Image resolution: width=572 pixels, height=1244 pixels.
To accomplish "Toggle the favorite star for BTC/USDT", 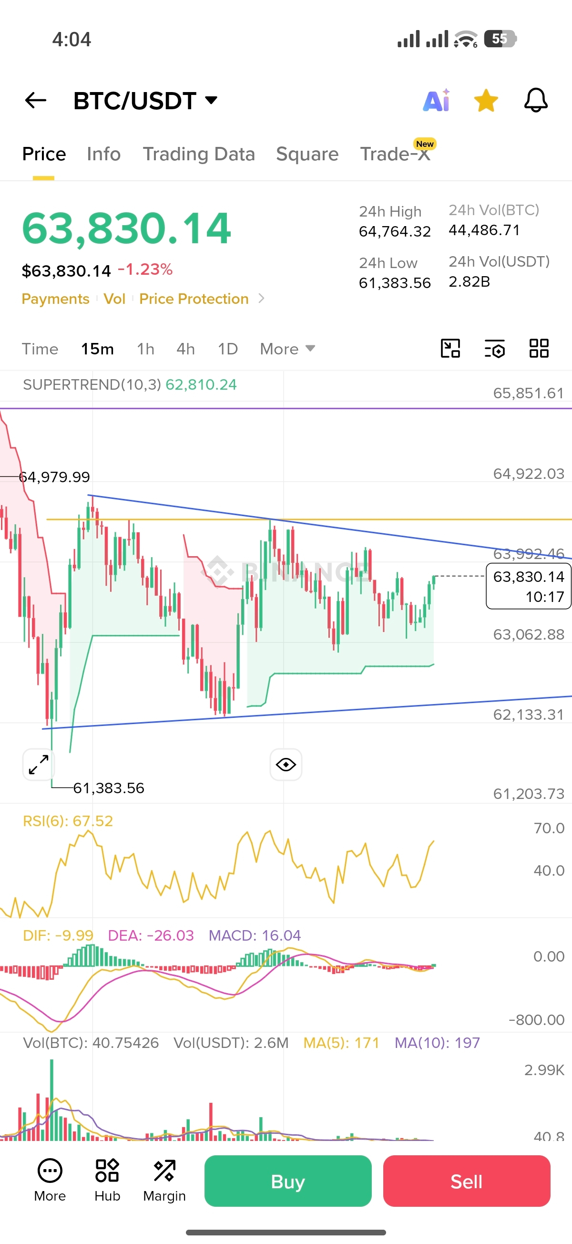I will click(x=486, y=101).
